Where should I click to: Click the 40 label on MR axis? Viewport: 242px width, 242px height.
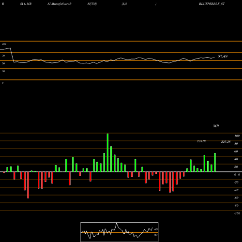click(236, 159)
